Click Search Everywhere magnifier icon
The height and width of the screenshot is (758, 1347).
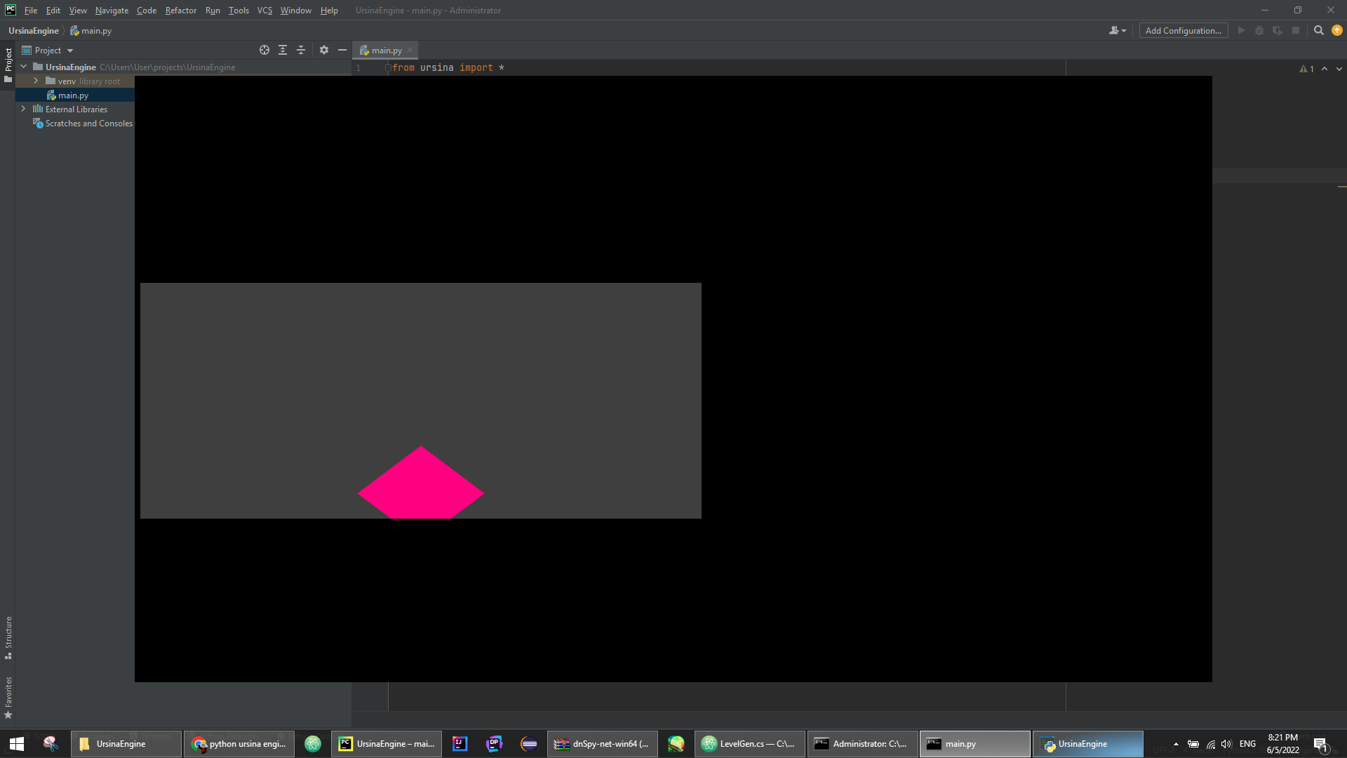tap(1318, 30)
